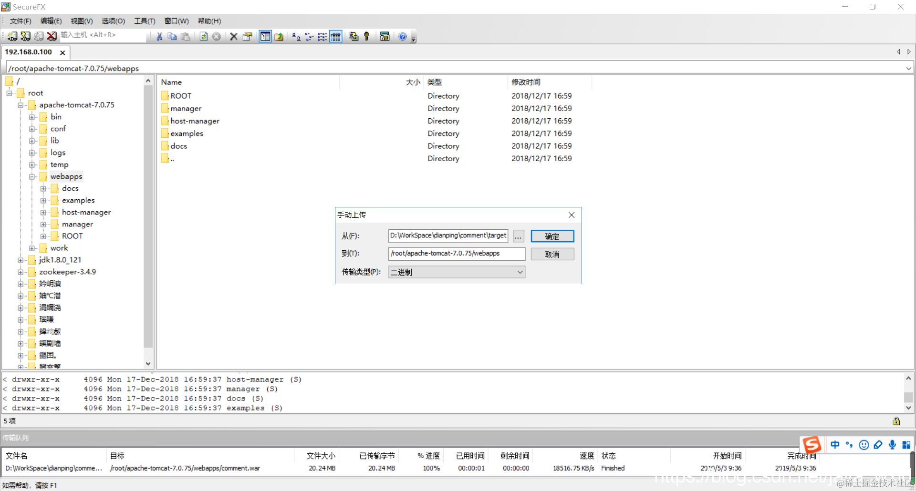This screenshot has width=916, height=491.
Task: Click the Paste toolbar icon
Action: (186, 37)
